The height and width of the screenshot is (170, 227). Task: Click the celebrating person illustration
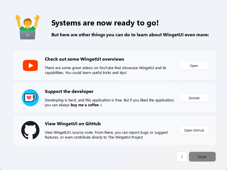pyautogui.click(x=28, y=27)
